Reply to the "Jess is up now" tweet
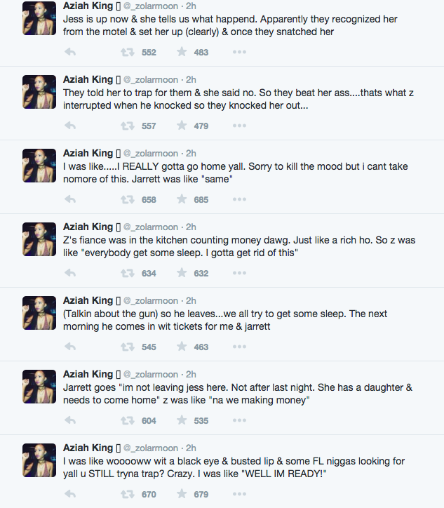Viewport: 444px width, 508px height. click(70, 52)
